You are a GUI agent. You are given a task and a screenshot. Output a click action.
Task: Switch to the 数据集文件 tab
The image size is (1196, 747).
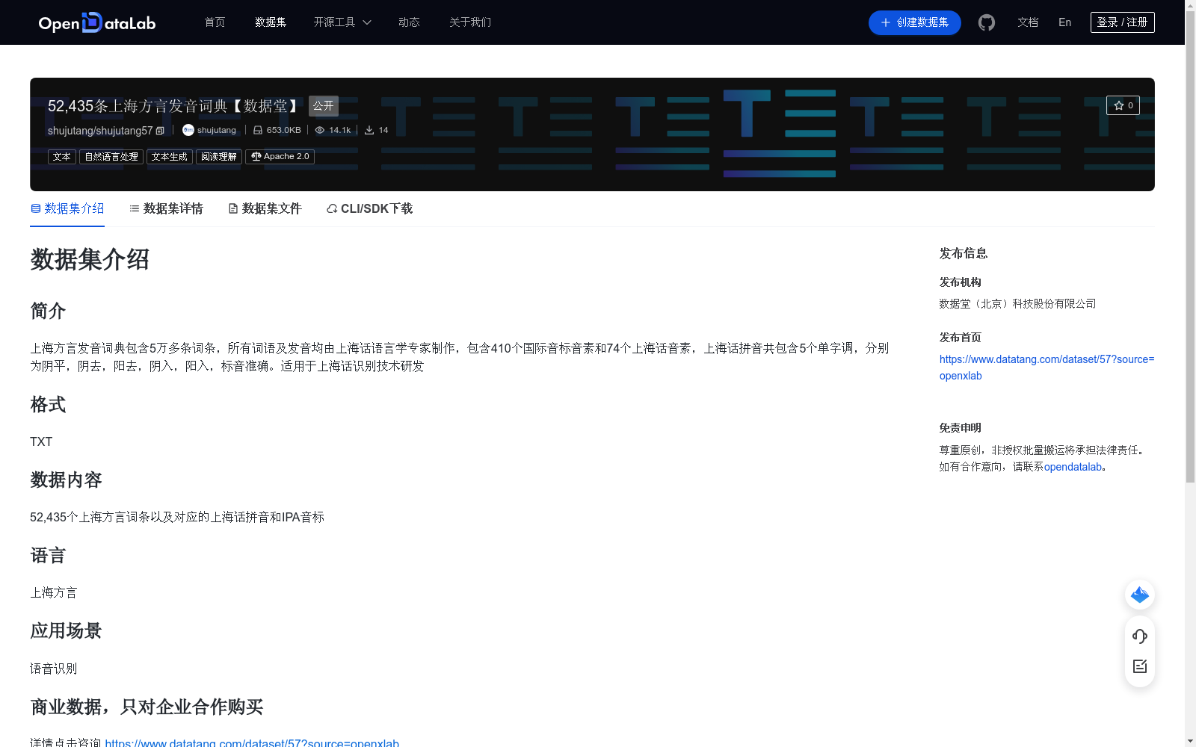(271, 208)
